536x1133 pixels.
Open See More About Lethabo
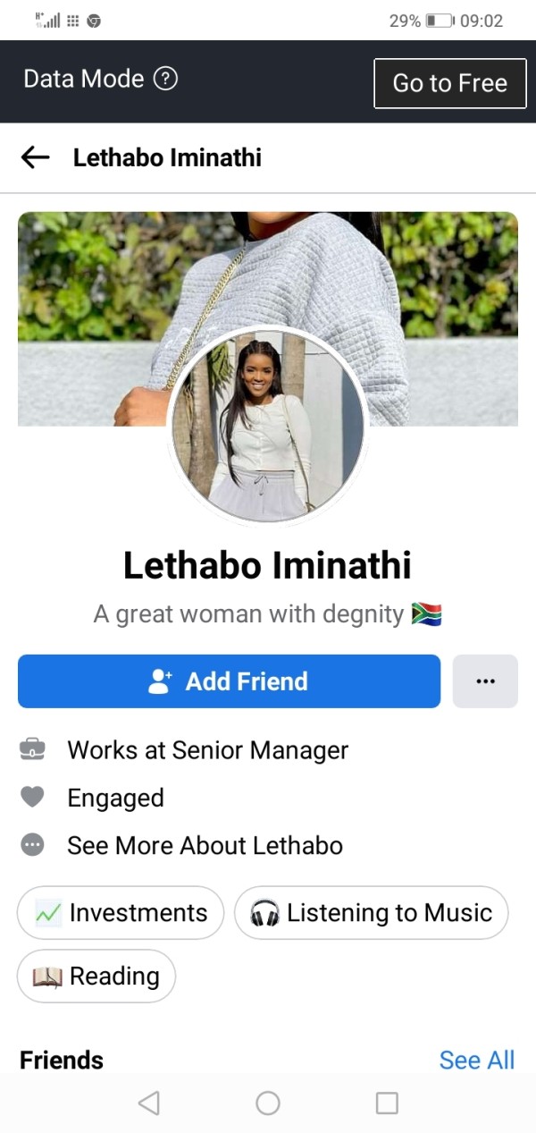pyautogui.click(x=205, y=845)
